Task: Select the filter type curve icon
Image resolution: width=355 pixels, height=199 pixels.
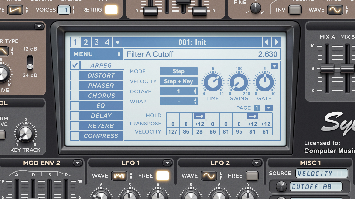Action: pos(3,52)
